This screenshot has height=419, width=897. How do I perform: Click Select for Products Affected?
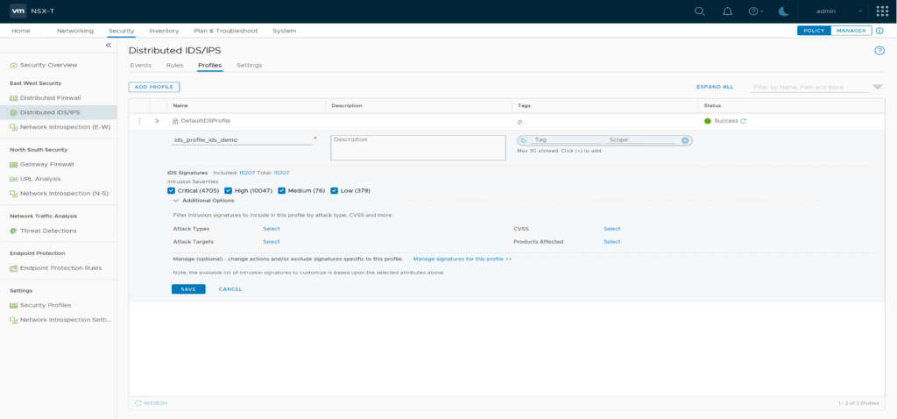[611, 242]
